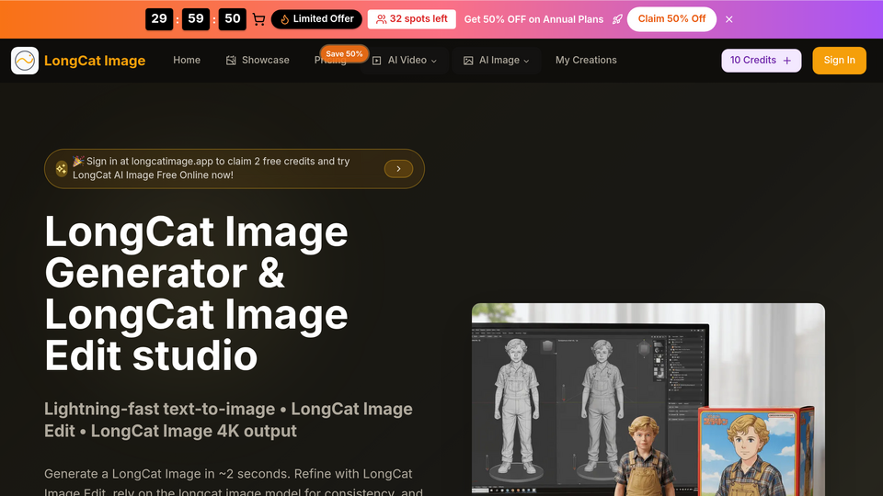Click the 3D figurine preview image
Image resolution: width=883 pixels, height=496 pixels.
click(x=648, y=400)
